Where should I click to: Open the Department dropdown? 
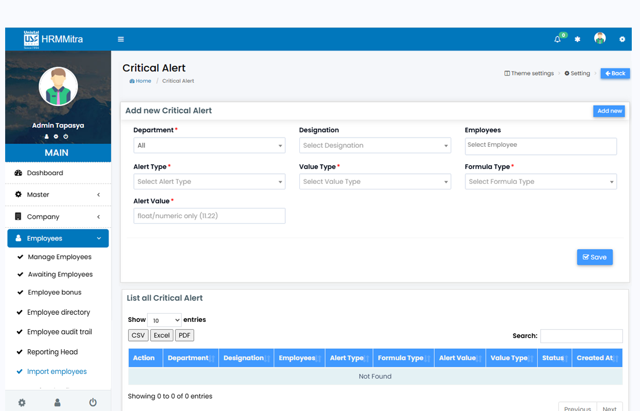209,146
